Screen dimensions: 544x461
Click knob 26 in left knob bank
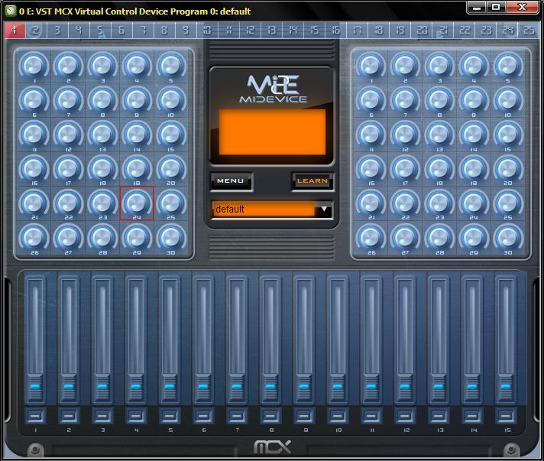[34, 238]
